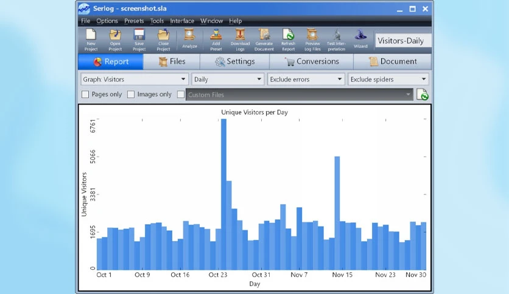
Task: Open the Help menu
Action: click(x=236, y=21)
